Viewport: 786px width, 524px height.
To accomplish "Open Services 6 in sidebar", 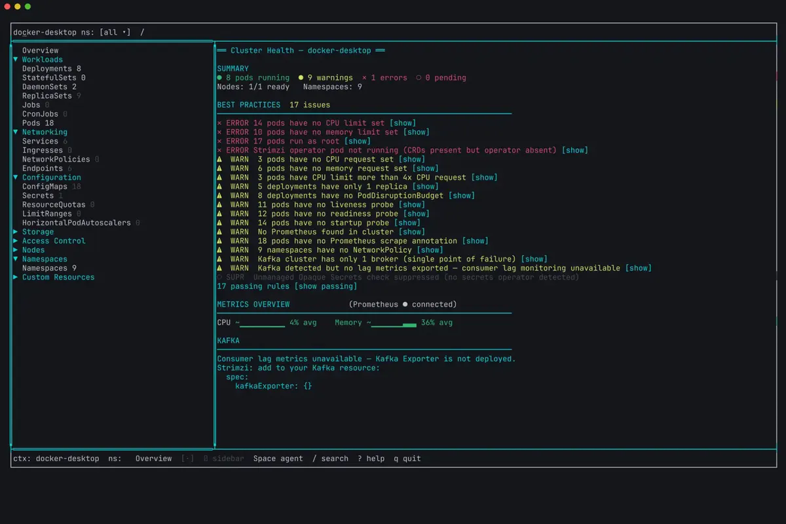I will click(45, 141).
